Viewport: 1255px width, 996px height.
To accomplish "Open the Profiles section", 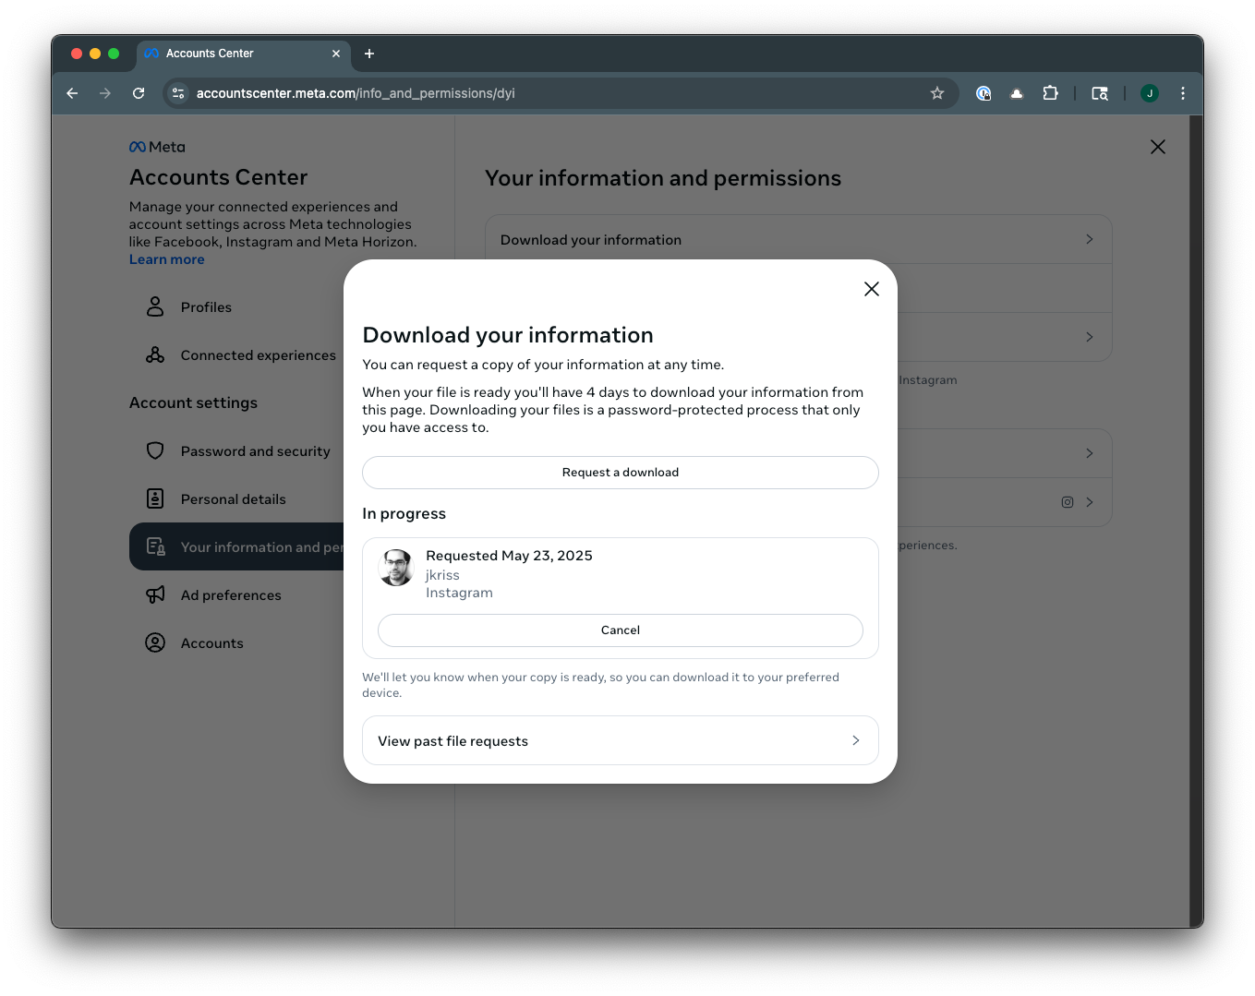I will click(x=236, y=307).
